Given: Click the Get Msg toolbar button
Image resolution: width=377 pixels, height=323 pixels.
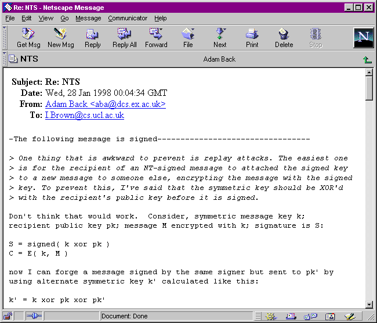Looking at the screenshot, I should click(28, 38).
